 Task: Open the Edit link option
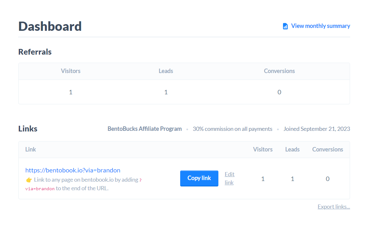(229, 178)
